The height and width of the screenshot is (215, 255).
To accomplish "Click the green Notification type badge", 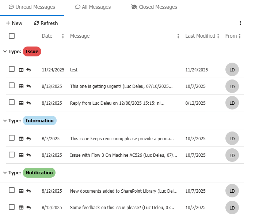I will (39, 173).
